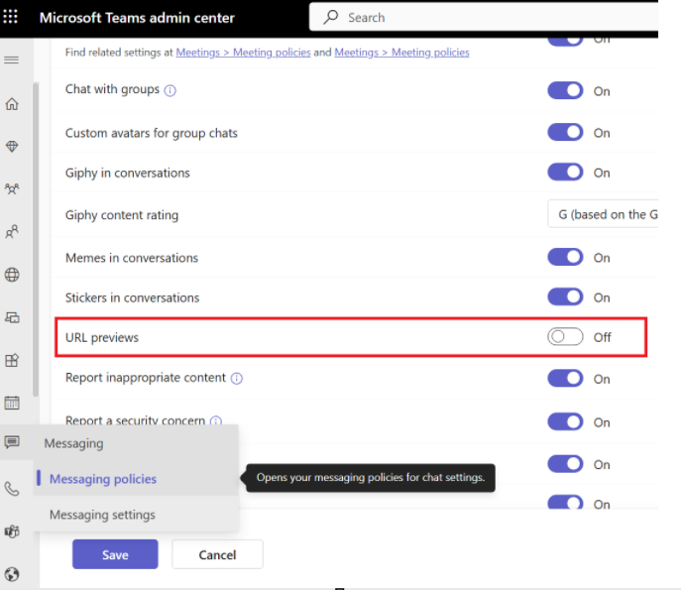The image size is (681, 590).
Task: Open the diamond icon in sidebar
Action: (12, 147)
